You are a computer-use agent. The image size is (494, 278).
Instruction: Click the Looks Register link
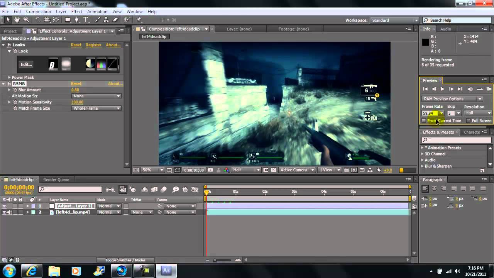(93, 45)
